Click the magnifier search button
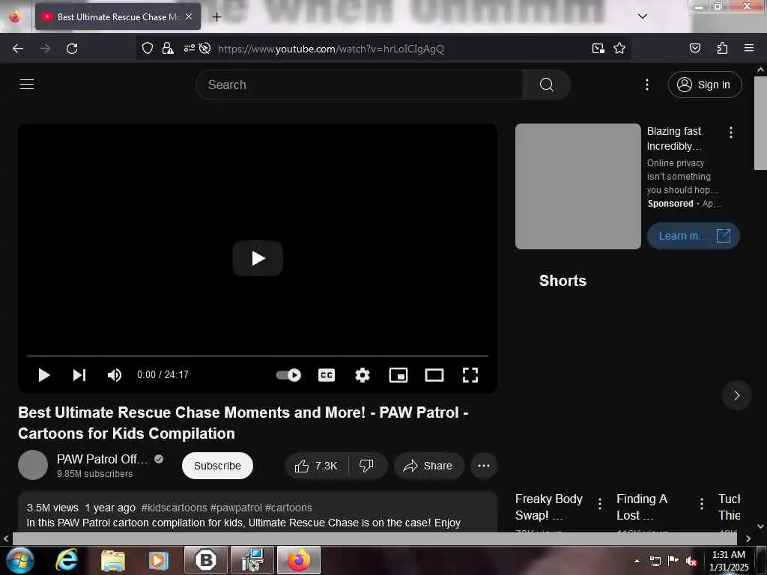767x575 pixels. tap(546, 85)
